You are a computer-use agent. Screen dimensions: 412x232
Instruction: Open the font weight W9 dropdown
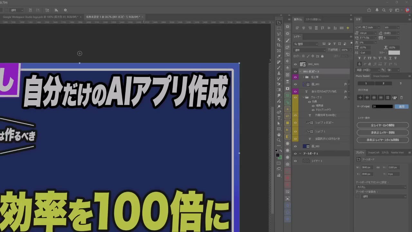[x=392, y=28]
